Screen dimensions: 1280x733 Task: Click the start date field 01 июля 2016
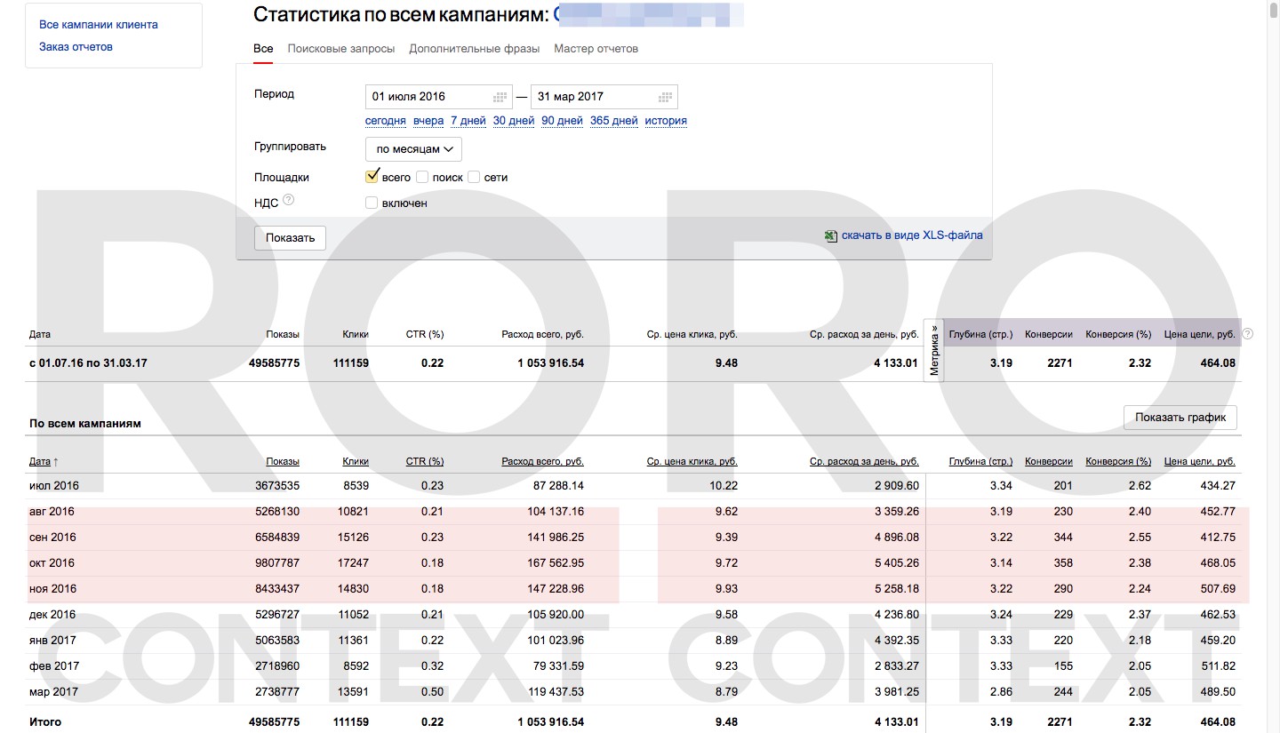coord(428,97)
